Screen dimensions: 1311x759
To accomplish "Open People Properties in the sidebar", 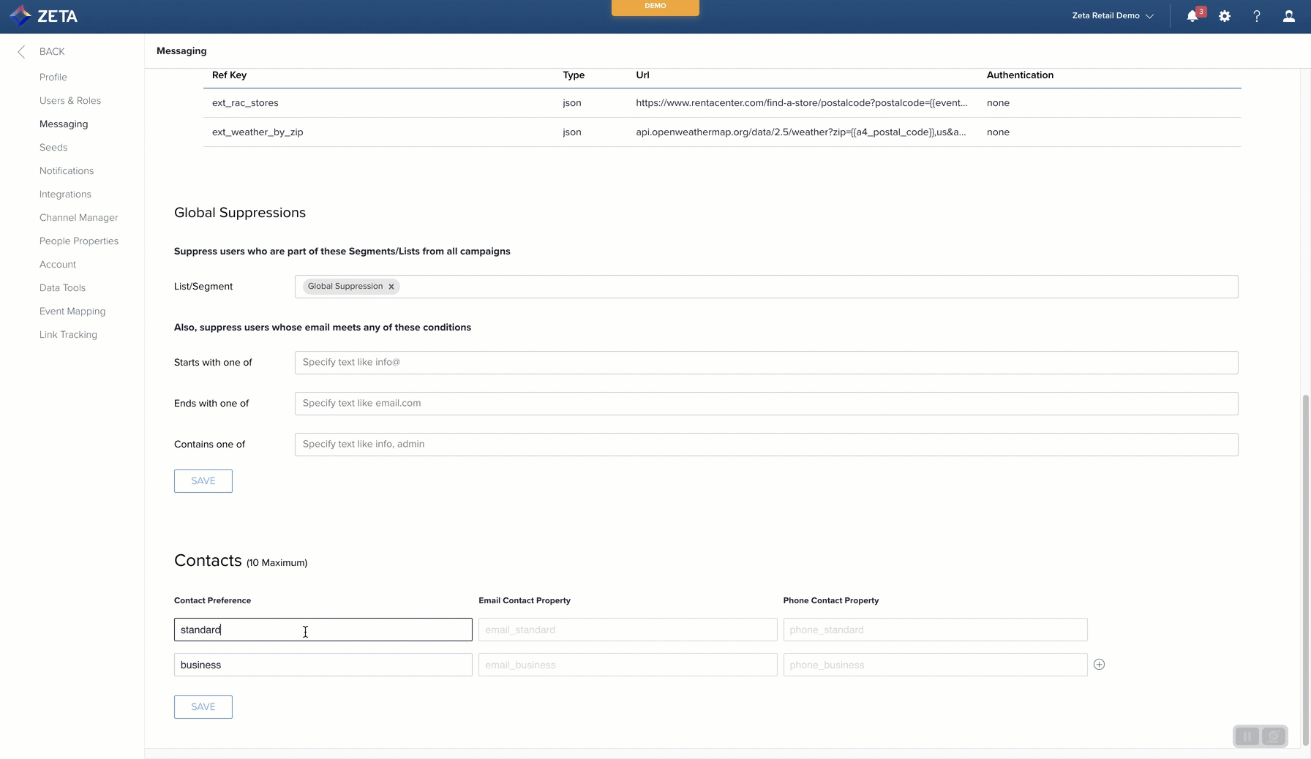I will coord(79,241).
